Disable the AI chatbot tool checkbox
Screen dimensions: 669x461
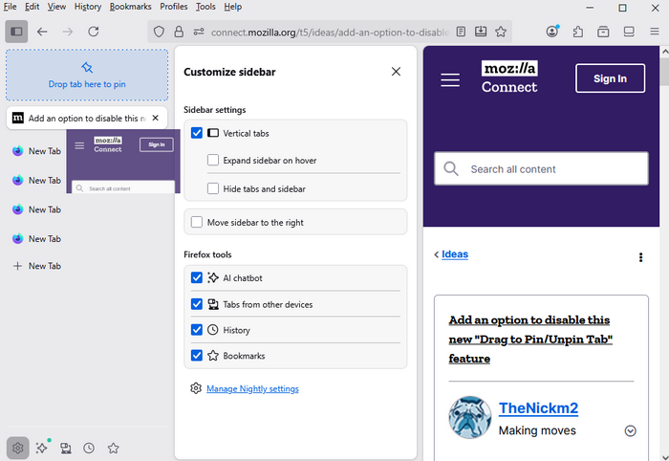click(x=197, y=278)
